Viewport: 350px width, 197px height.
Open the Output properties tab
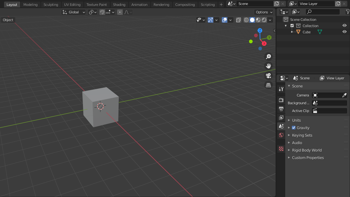pyautogui.click(x=281, y=109)
